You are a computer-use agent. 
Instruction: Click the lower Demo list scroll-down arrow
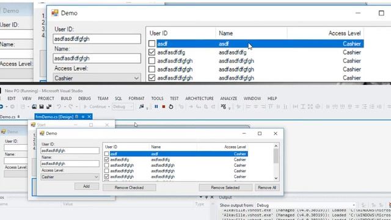pos(276,178)
